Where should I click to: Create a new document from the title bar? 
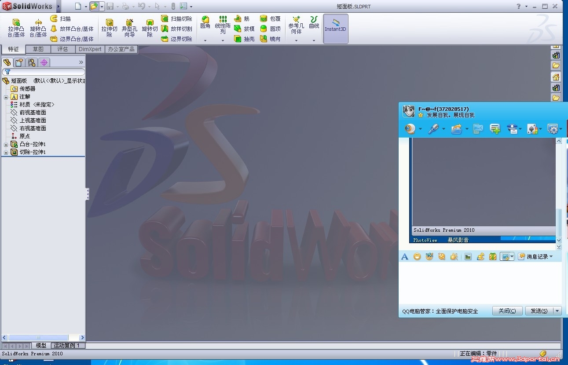78,6
